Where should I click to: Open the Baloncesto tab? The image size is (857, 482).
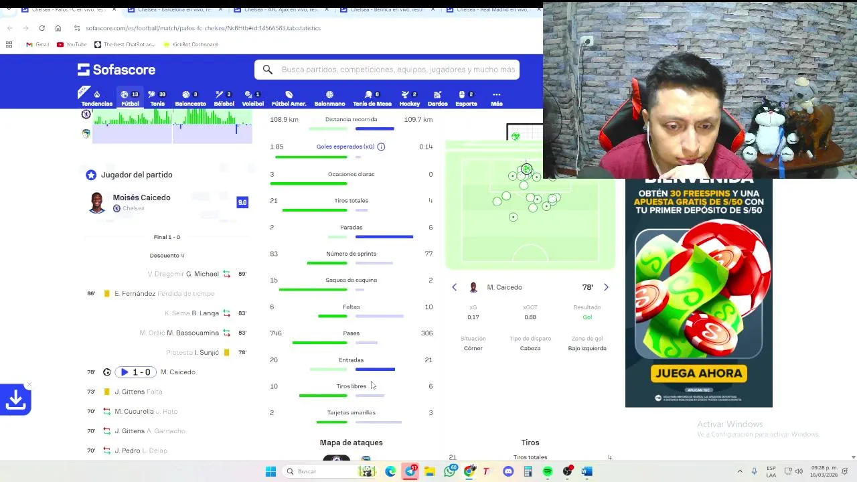pos(190,98)
